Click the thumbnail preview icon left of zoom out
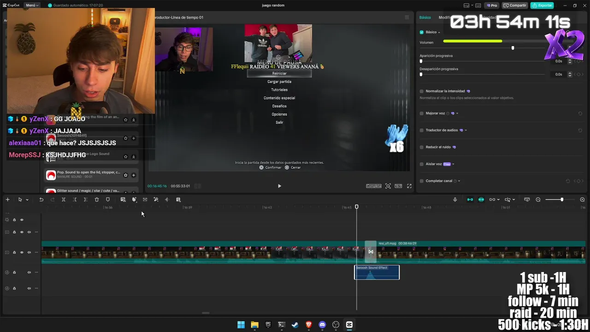Viewport: 590px width, 332px height. tap(527, 200)
